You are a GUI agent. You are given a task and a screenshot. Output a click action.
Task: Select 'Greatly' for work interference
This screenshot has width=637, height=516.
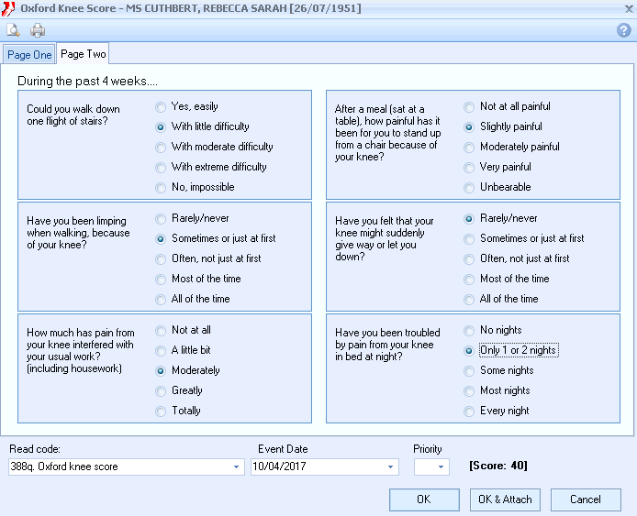(x=162, y=390)
